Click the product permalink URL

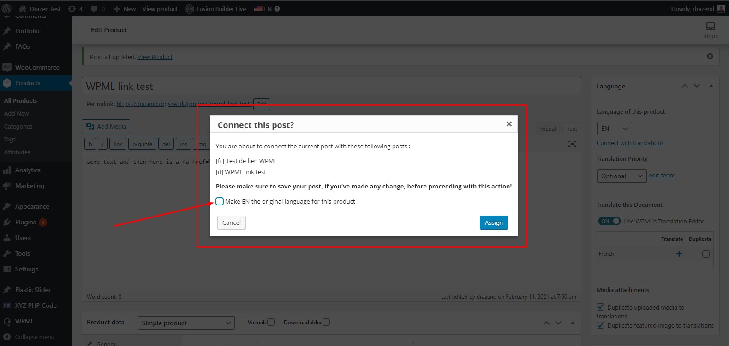click(184, 104)
